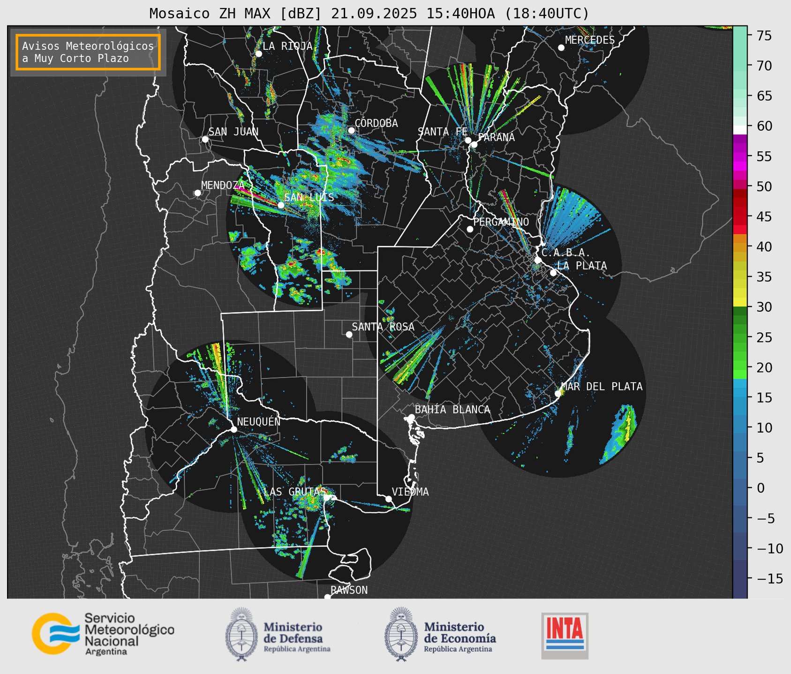791x674 pixels.
Task: Click the Servicio Meteorológico Nacional logo
Action: point(102,634)
